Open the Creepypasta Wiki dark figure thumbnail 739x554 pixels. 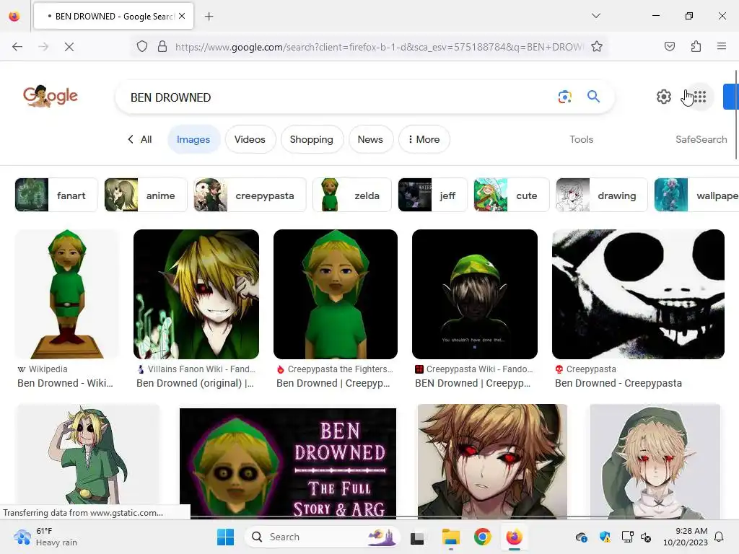click(475, 294)
